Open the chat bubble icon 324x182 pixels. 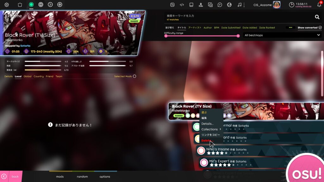(220, 5)
